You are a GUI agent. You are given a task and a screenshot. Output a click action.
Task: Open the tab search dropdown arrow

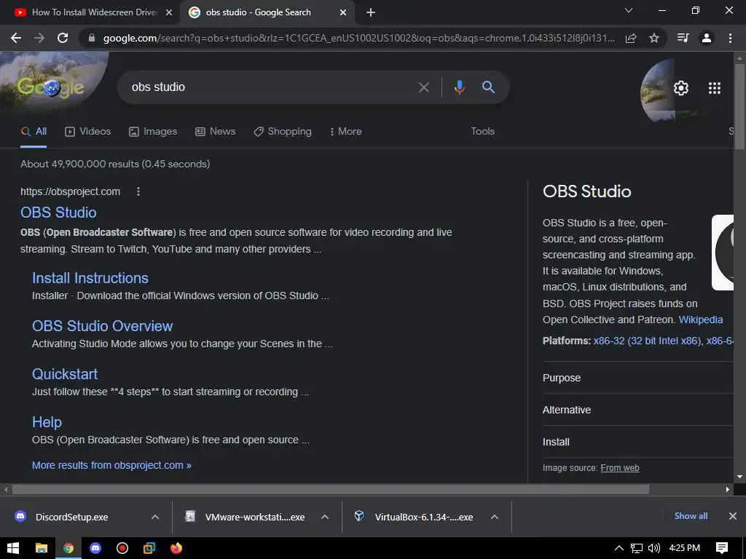(x=629, y=10)
